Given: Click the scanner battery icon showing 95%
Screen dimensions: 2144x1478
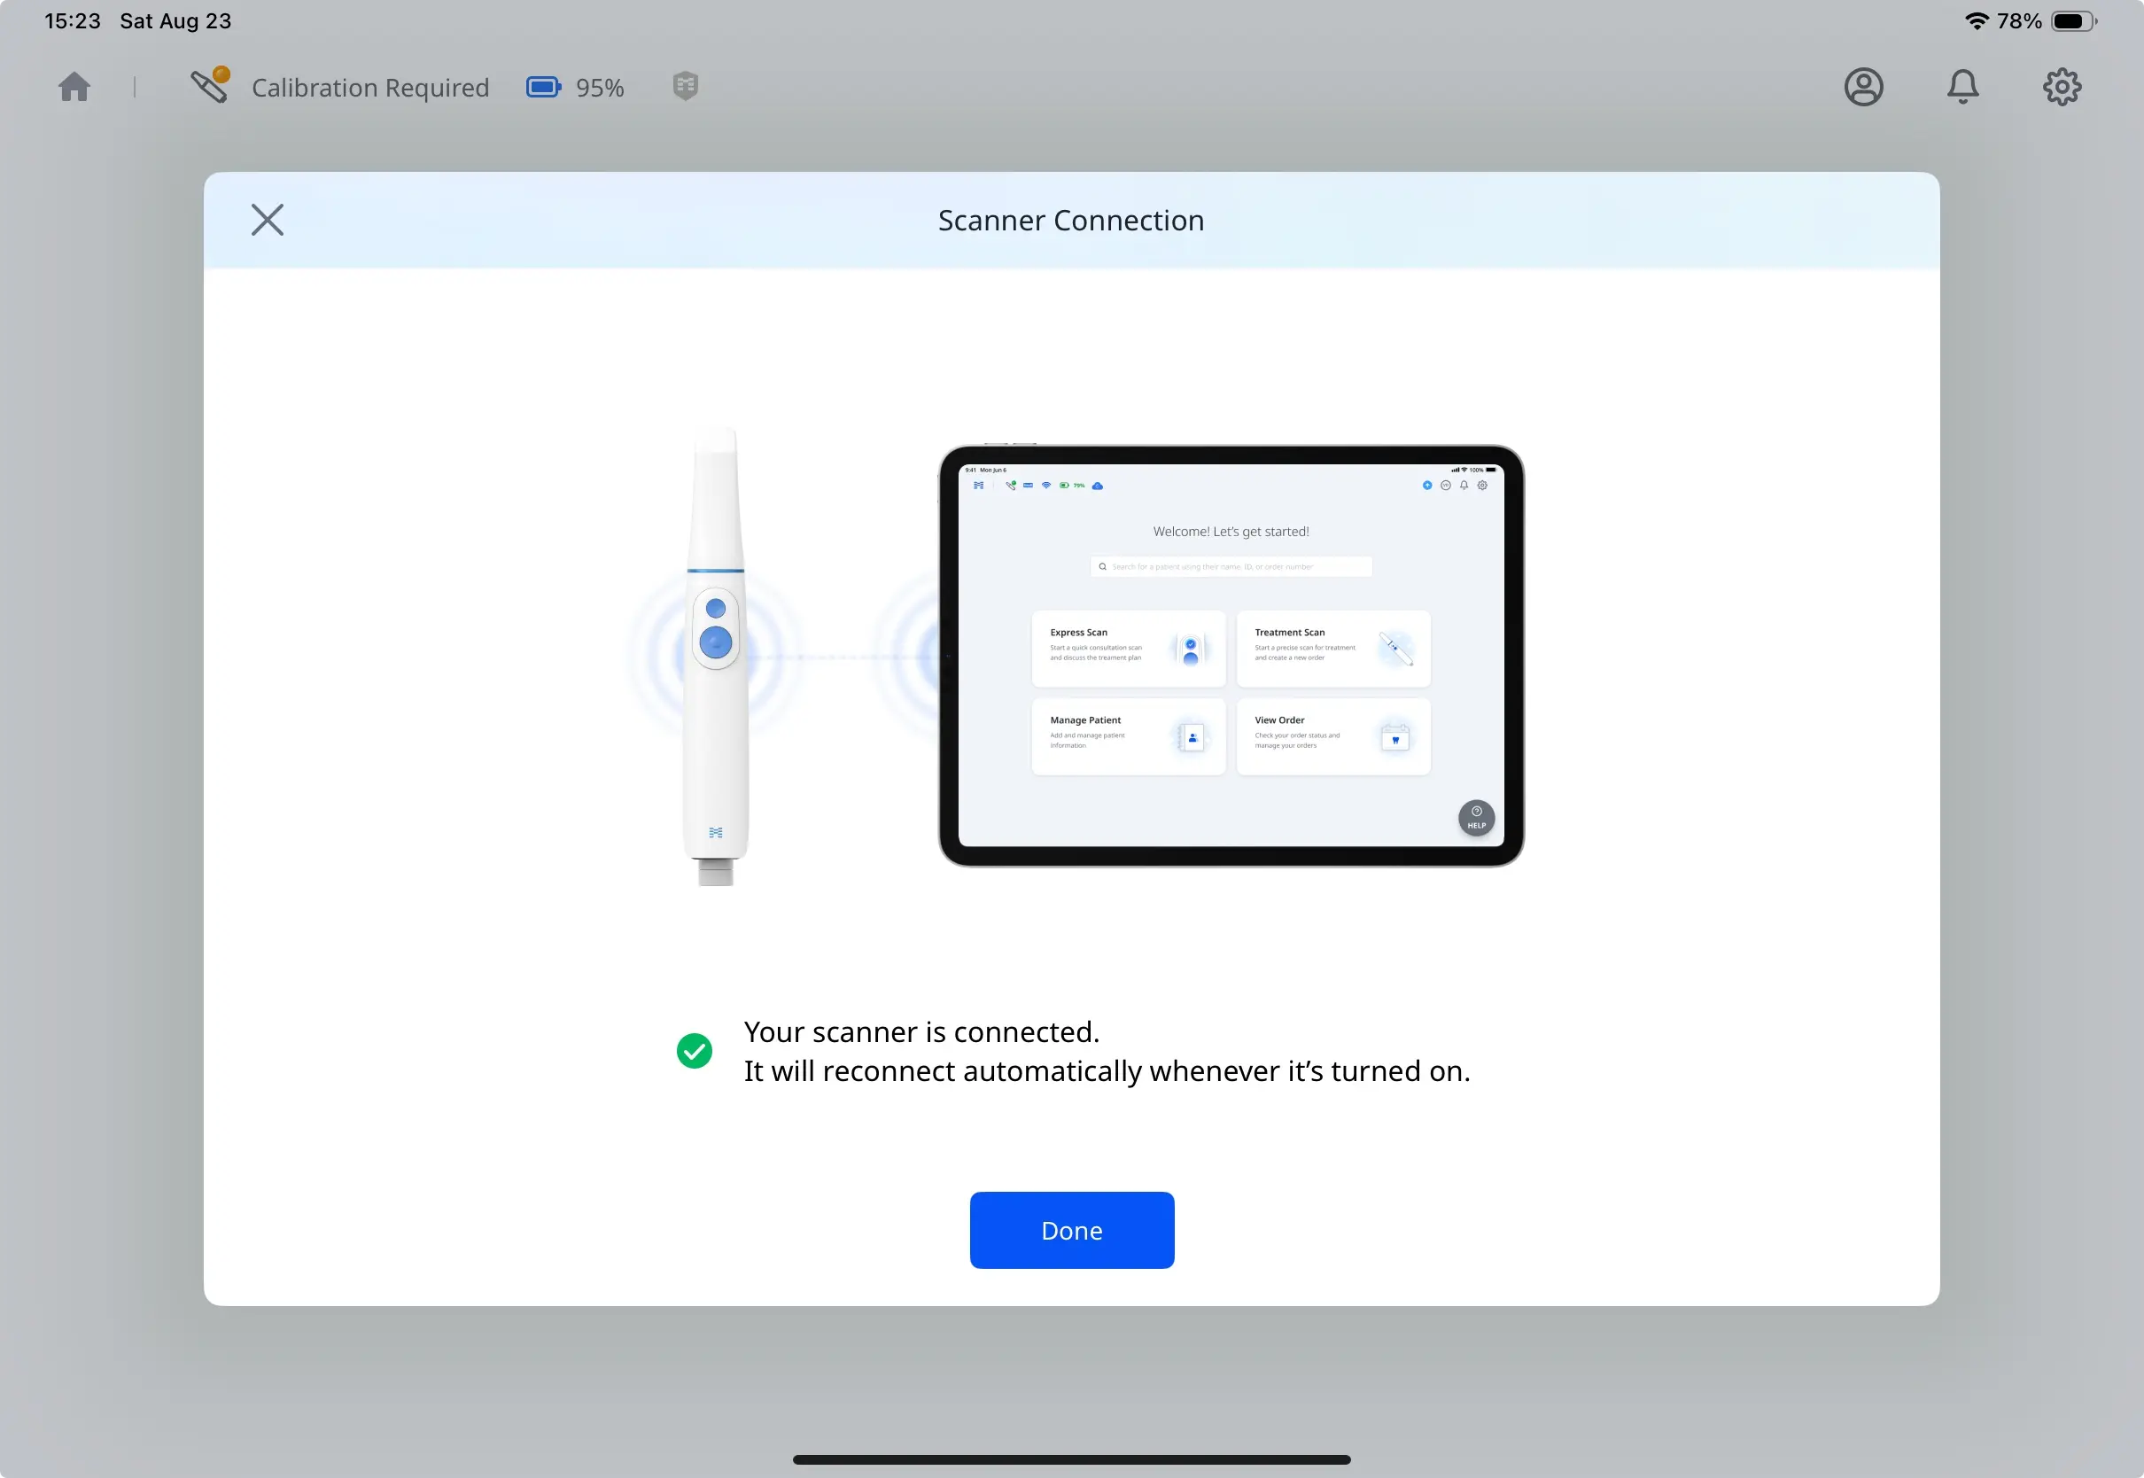Looking at the screenshot, I should click(x=543, y=86).
